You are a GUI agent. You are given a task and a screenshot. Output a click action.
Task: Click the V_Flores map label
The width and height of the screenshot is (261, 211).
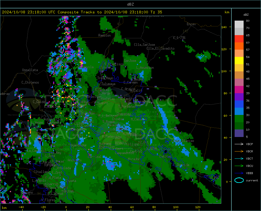[x=48, y=200]
